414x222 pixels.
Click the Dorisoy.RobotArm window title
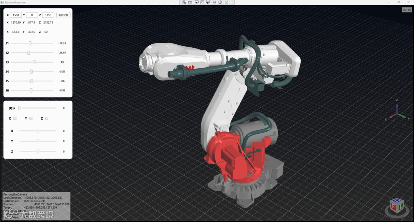(16, 2)
